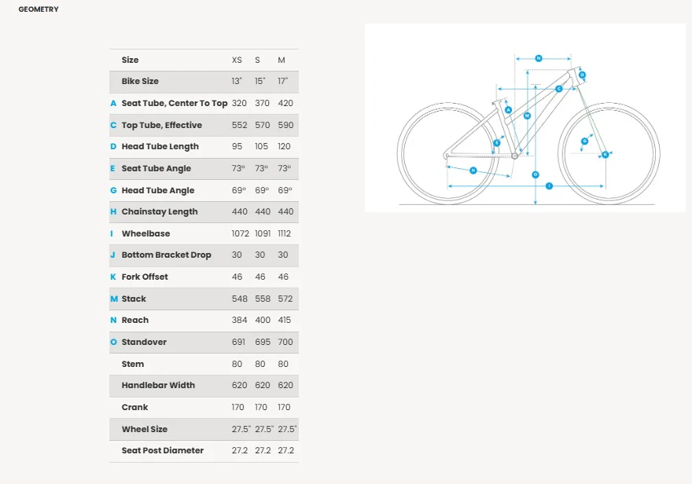Select the I wheelbase marker on diagram
Image resolution: width=692 pixels, height=484 pixels.
pyautogui.click(x=549, y=186)
